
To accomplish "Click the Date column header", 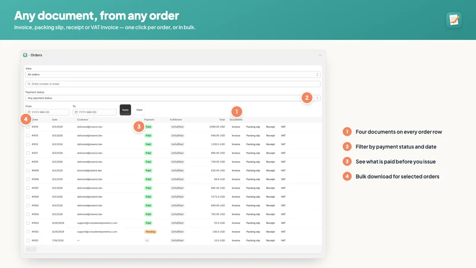I will 55,120.
